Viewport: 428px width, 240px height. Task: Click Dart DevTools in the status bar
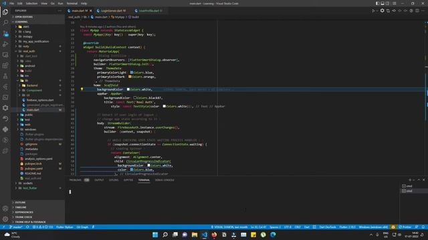point(328,227)
